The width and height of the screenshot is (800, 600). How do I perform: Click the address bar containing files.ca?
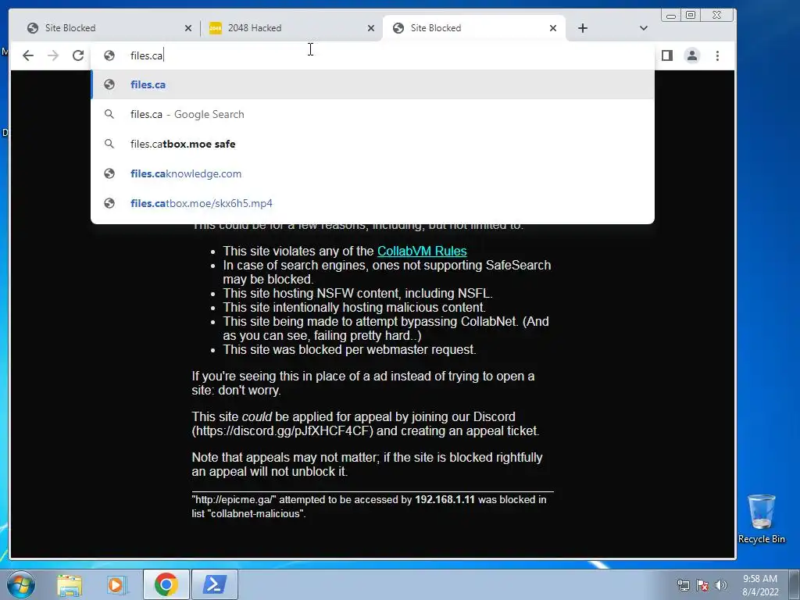pos(373,55)
